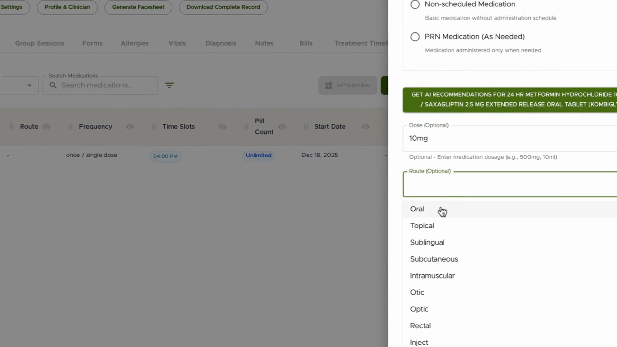The image size is (617, 347).
Task: Hide the Route column via eye icon
Action: coord(47,127)
